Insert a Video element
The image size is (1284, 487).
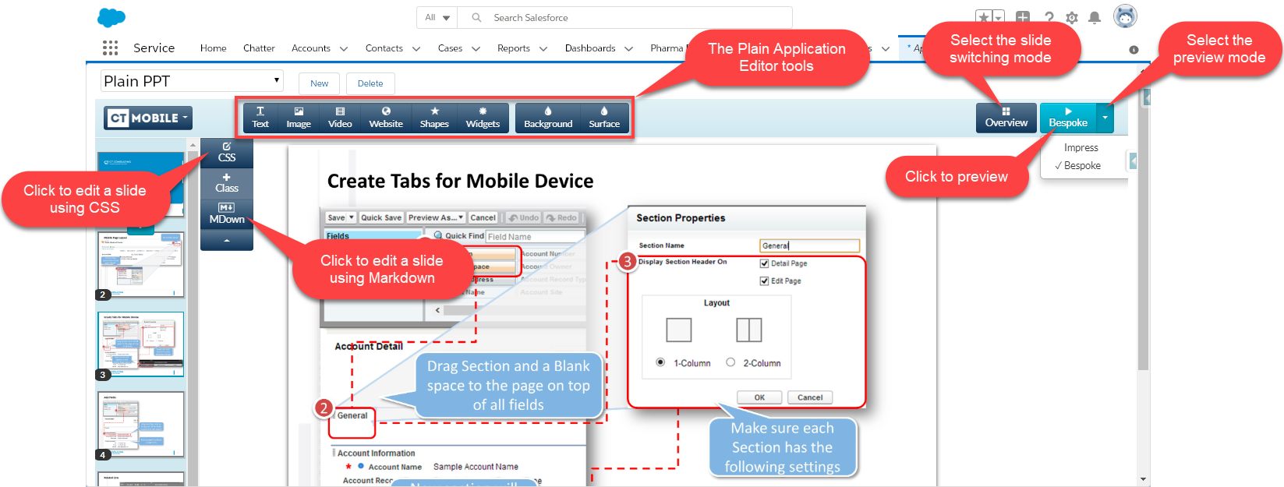tap(340, 118)
